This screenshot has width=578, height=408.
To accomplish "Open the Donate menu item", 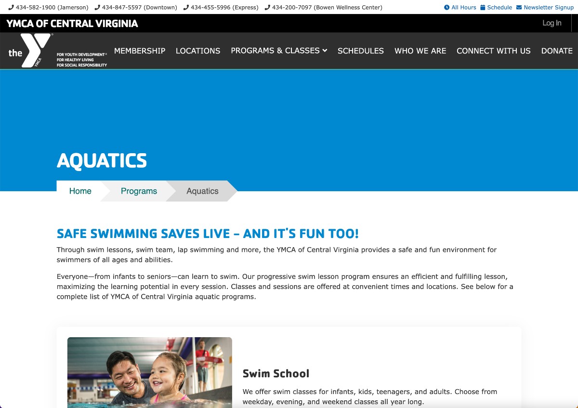I will [x=557, y=51].
